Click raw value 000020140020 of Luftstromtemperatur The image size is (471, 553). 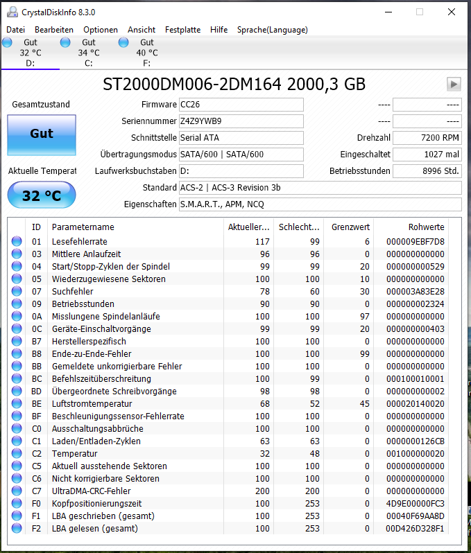point(416,404)
